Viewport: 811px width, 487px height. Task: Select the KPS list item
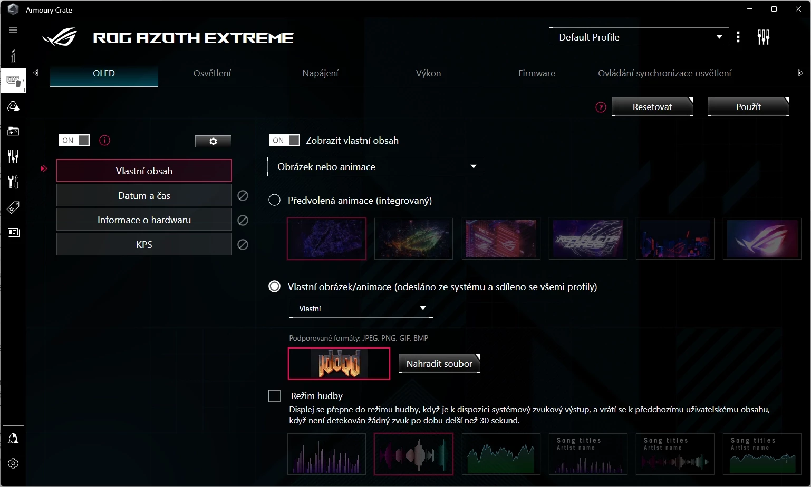144,244
